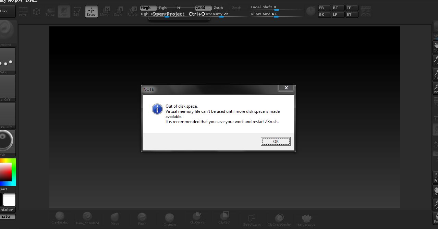The width and height of the screenshot is (438, 229).
Task: Open the Alpha Off selector
Action: point(7,88)
